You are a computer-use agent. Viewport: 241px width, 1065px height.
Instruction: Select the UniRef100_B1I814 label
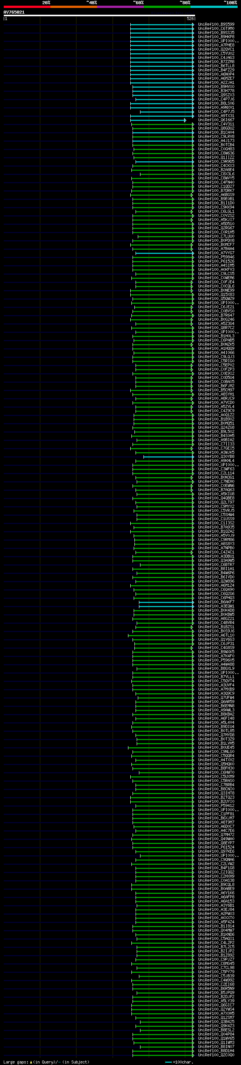coord(216,926)
